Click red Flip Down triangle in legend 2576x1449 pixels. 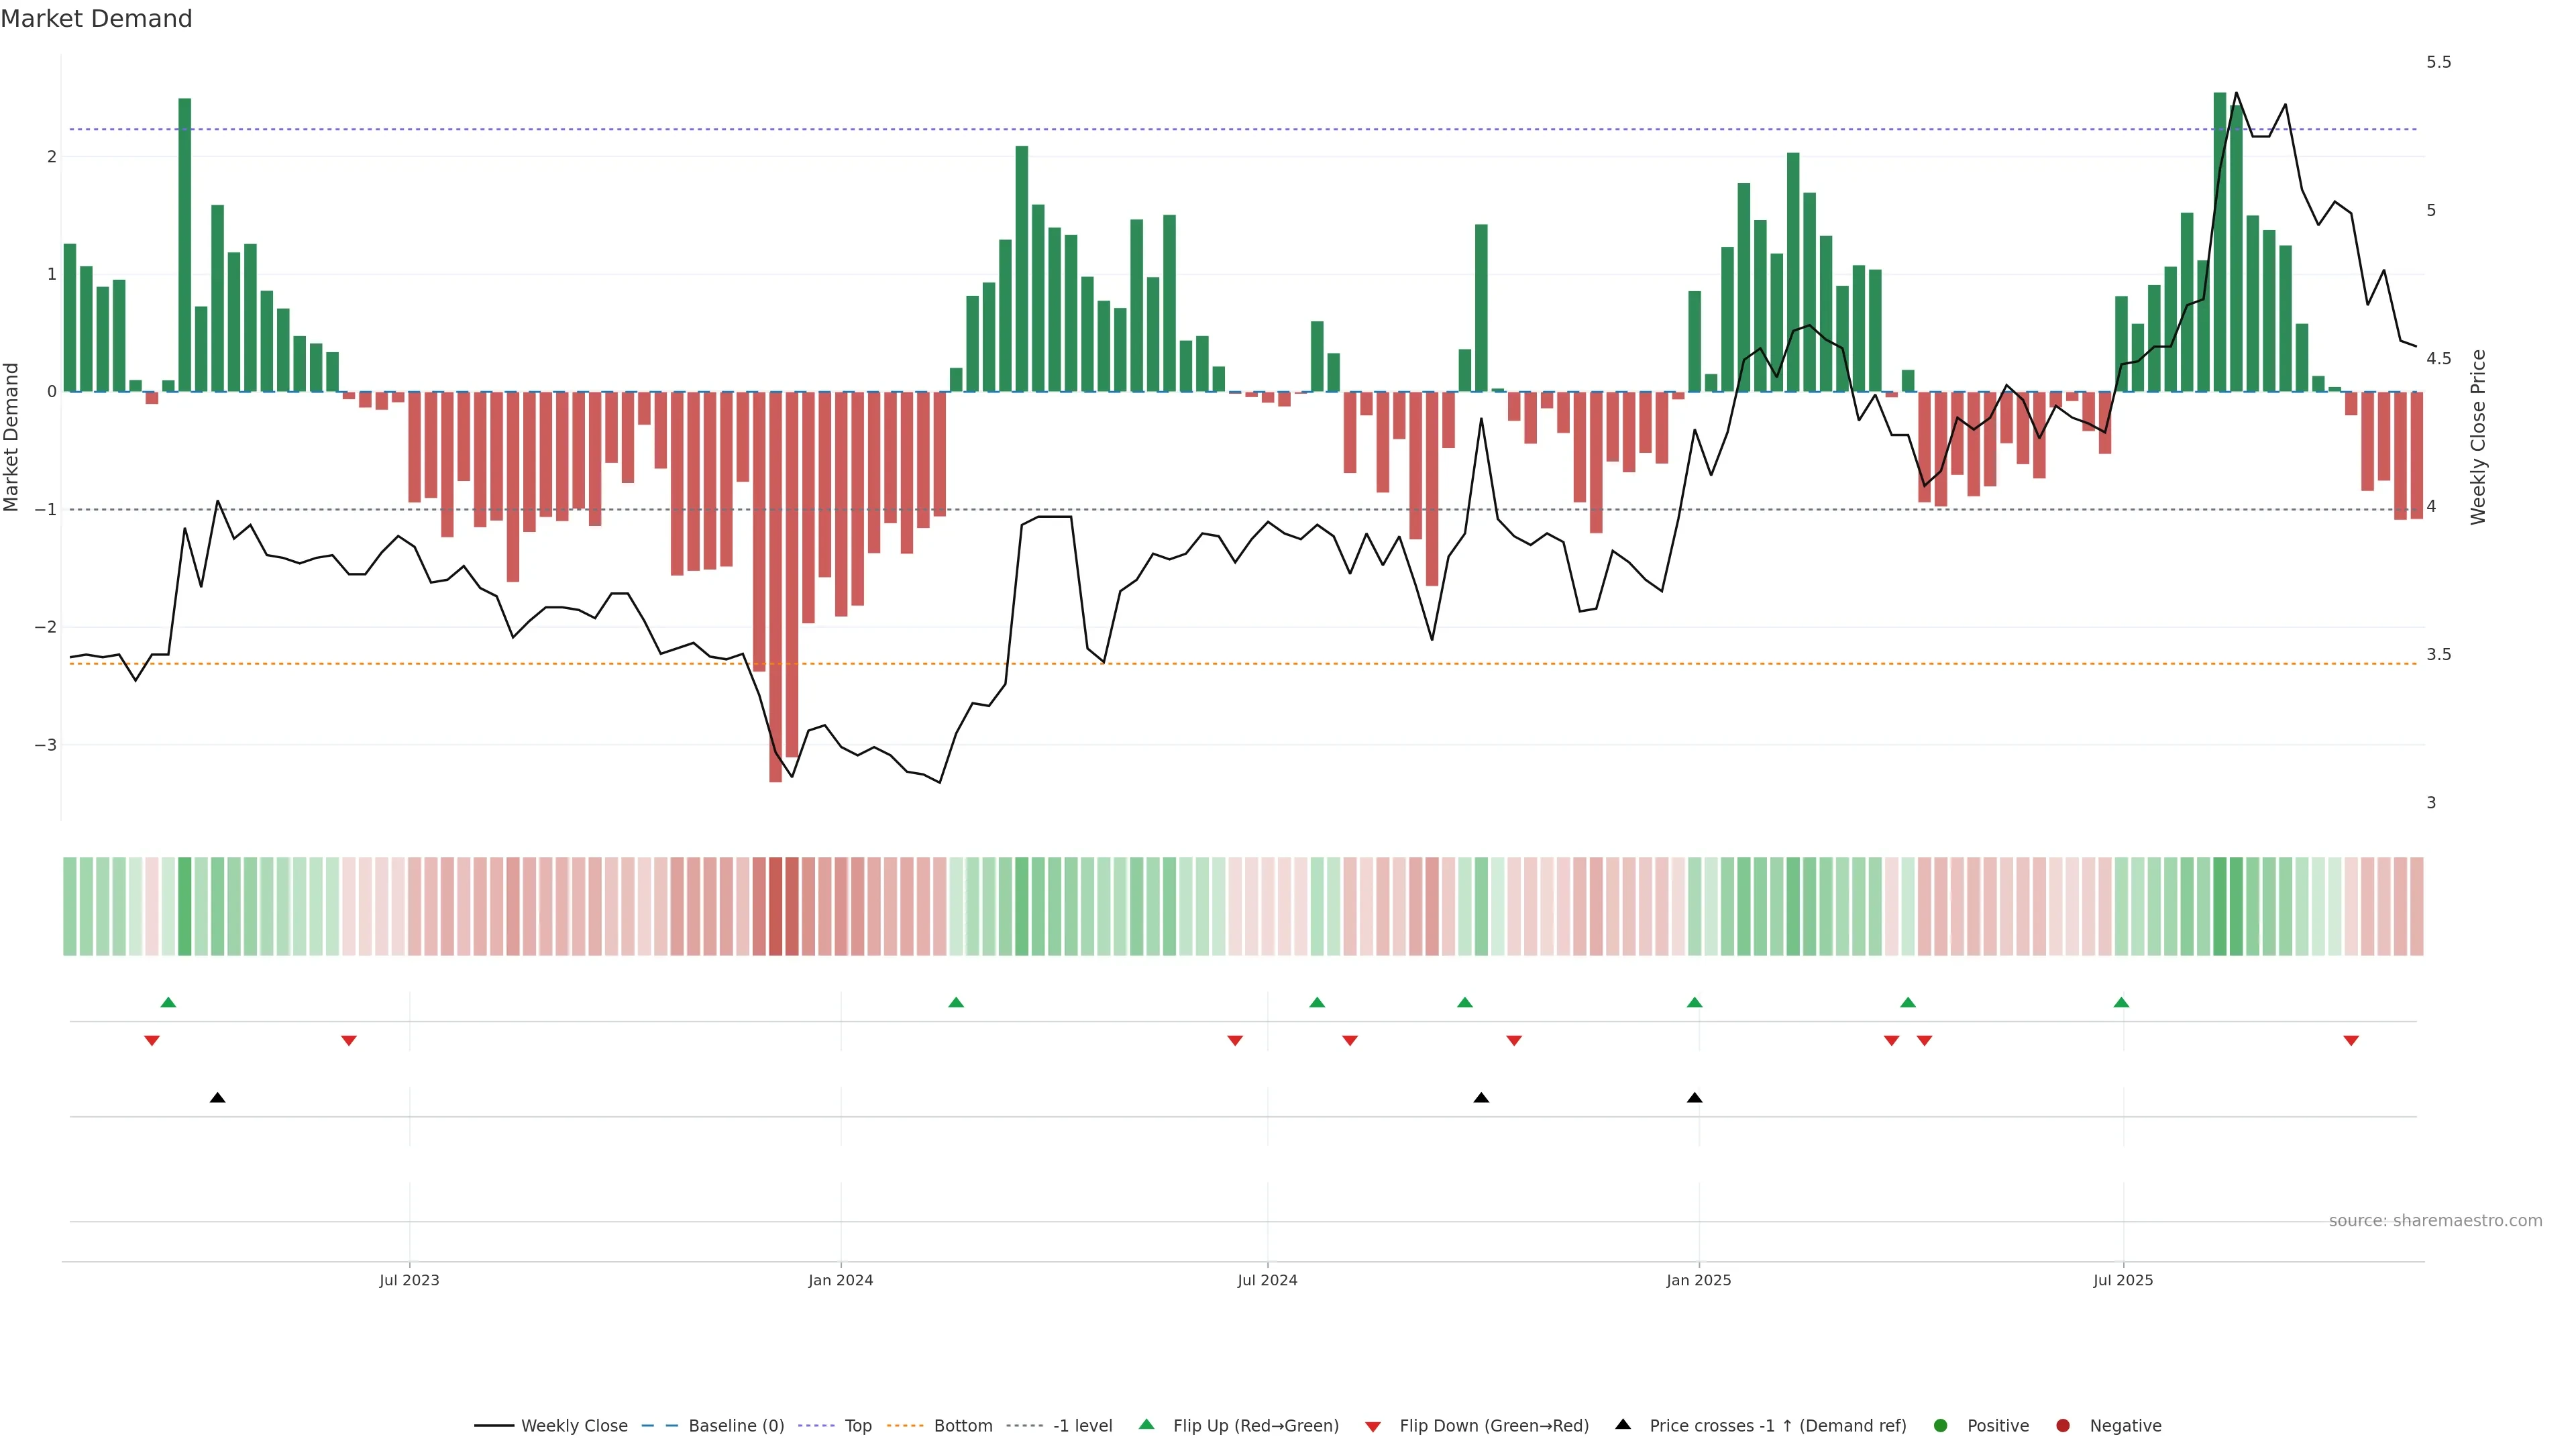point(1373,1426)
